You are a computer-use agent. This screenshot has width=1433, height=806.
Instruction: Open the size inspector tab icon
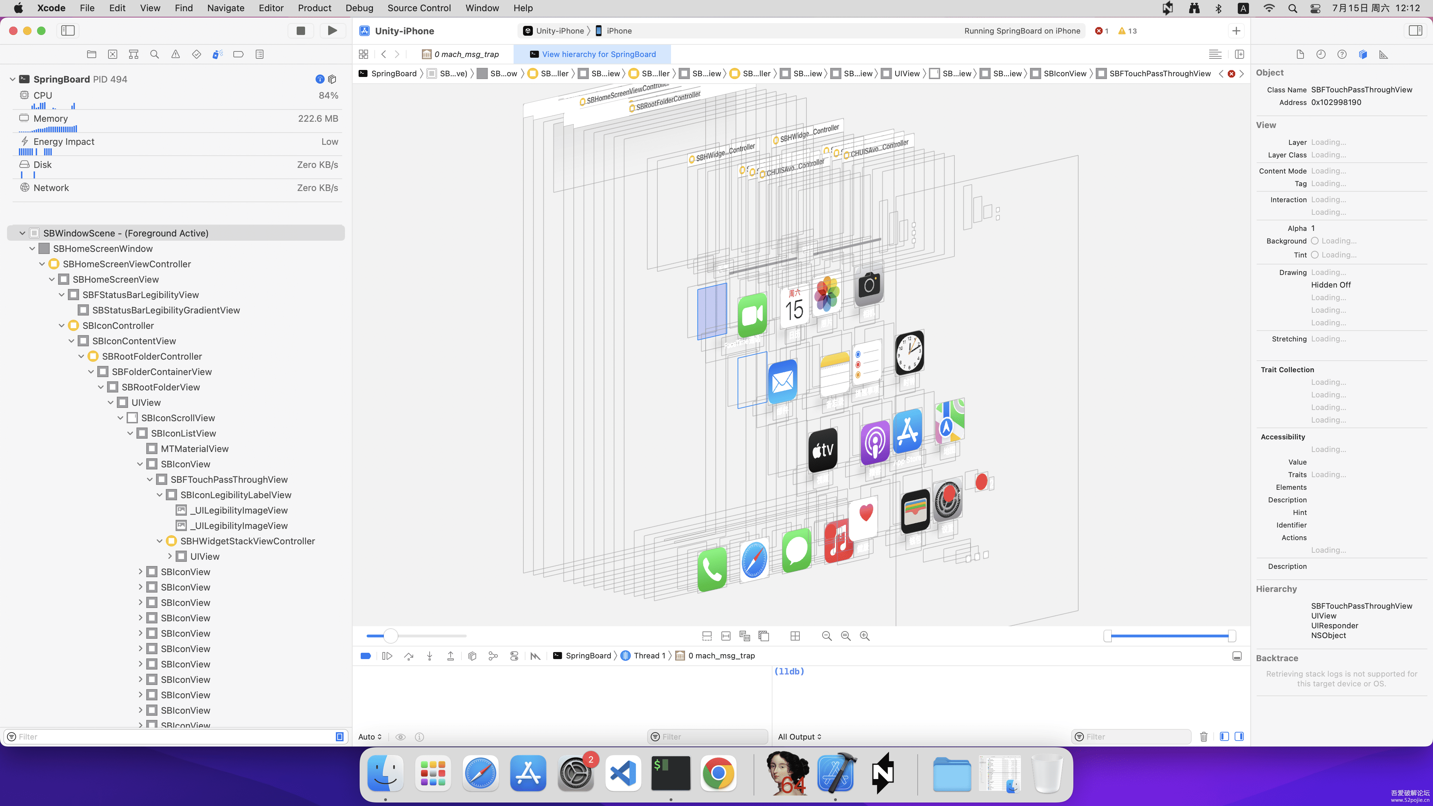1383,54
